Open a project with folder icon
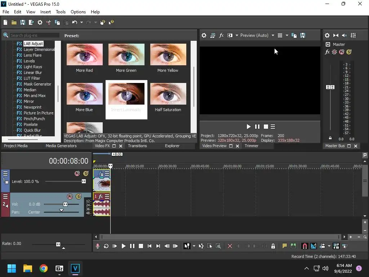The width and height of the screenshot is (369, 277). 14,22
